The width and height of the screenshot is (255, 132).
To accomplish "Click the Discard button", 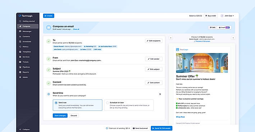I will [74, 115].
